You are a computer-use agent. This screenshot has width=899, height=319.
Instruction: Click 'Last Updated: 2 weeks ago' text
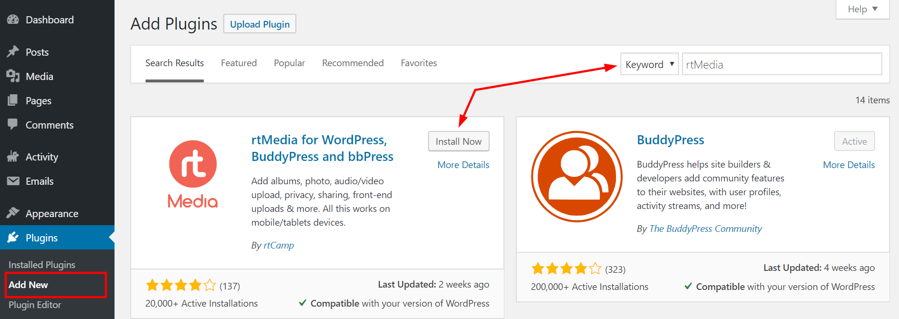click(433, 284)
